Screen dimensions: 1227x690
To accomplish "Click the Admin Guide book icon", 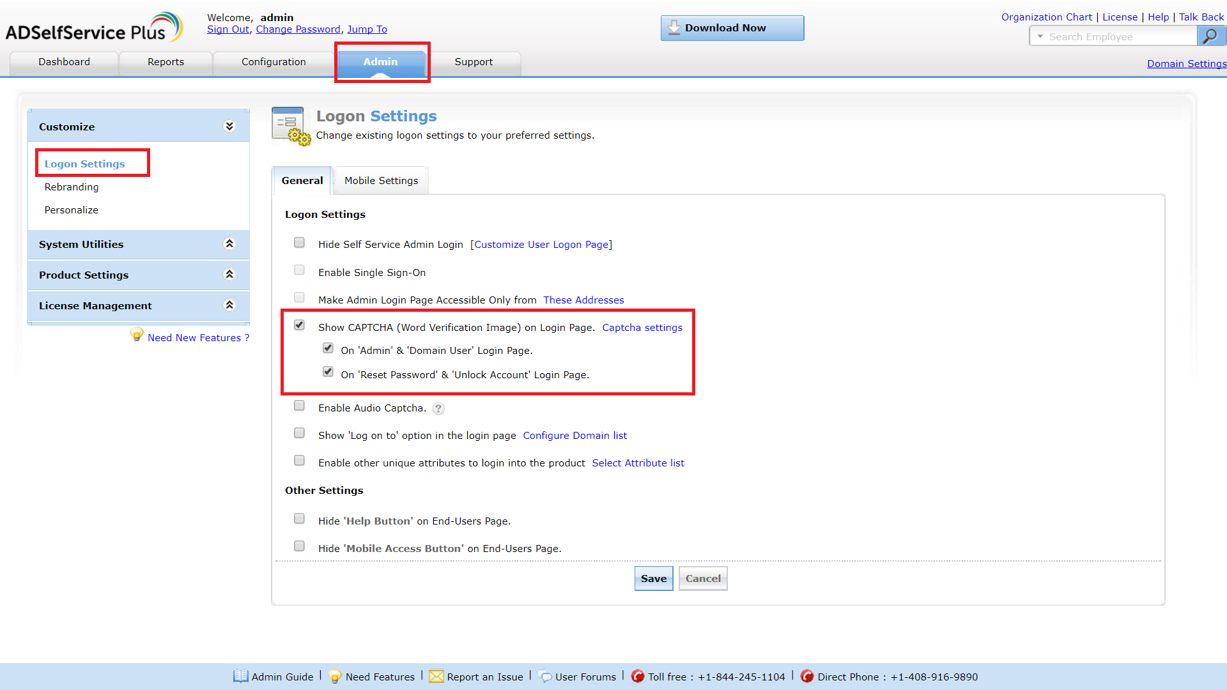I will [240, 676].
